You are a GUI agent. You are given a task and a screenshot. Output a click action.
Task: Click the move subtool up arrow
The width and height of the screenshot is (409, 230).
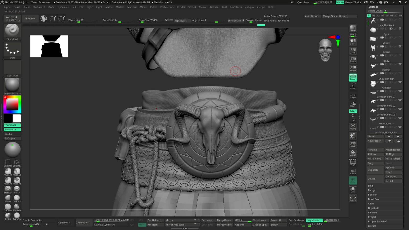pos(389,136)
